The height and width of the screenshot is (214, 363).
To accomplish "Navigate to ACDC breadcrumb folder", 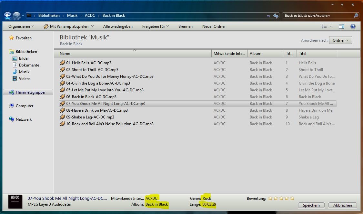I will click(x=90, y=15).
